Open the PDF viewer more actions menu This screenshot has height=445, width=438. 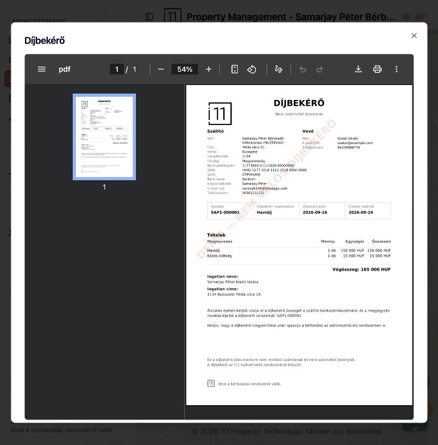click(397, 69)
